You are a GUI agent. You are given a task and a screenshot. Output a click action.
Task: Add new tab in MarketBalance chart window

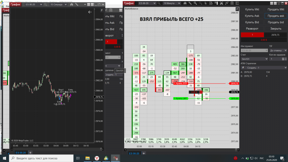(x=144, y=153)
